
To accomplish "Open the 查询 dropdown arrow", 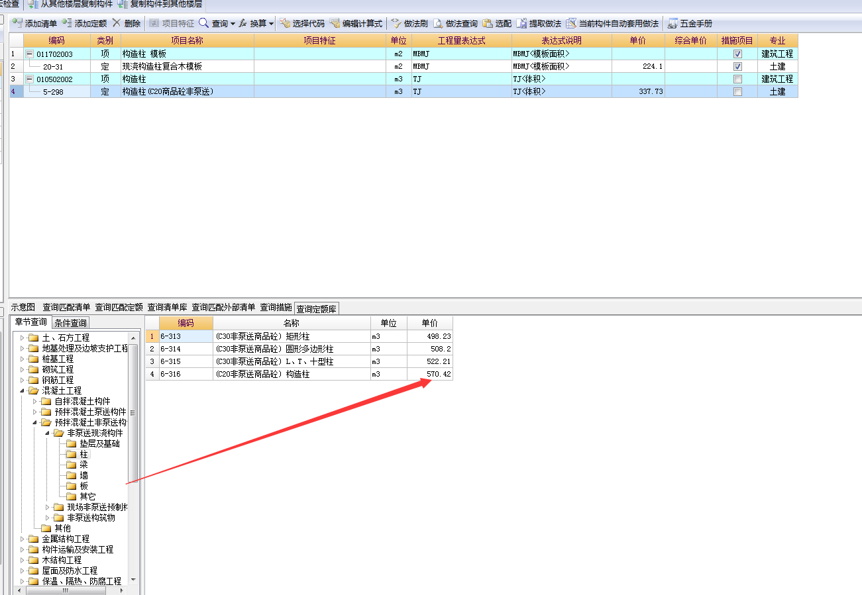I will [233, 24].
